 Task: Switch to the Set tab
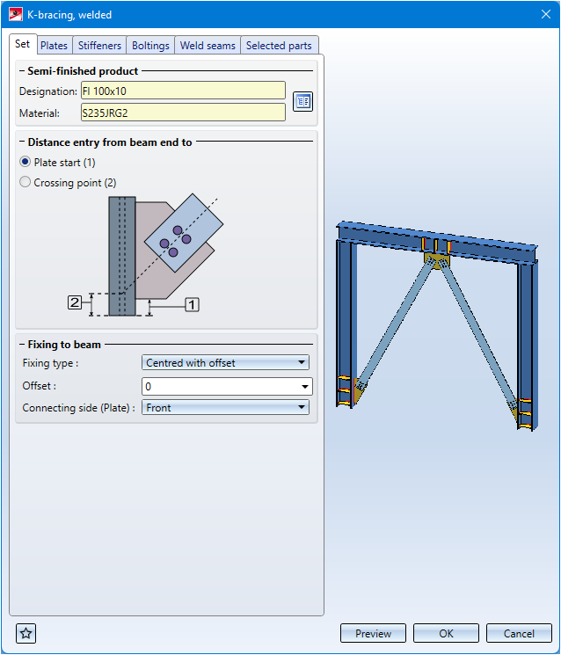(x=23, y=44)
